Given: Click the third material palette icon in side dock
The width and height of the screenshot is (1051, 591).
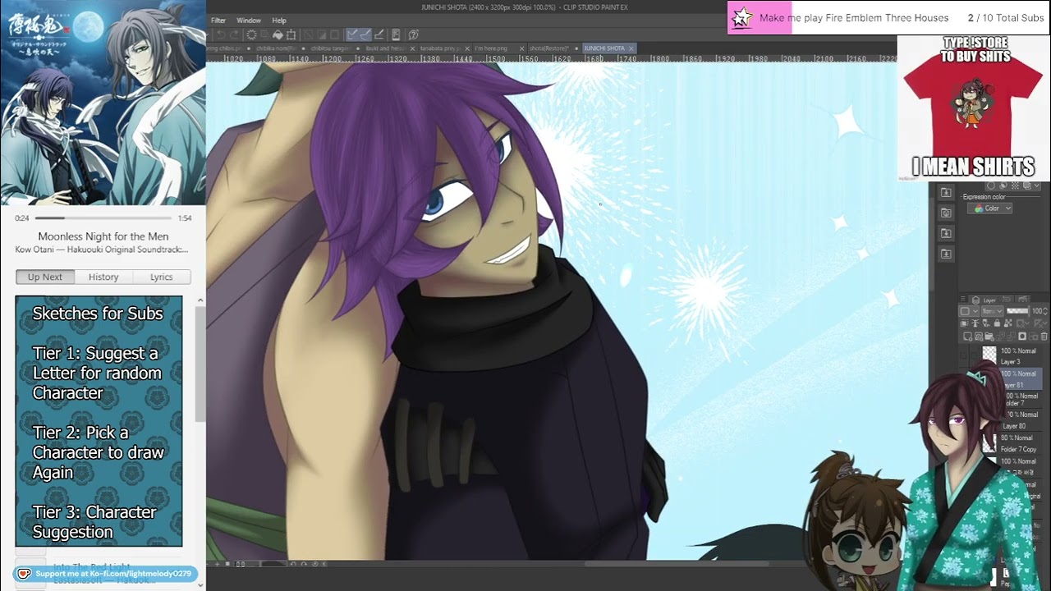Looking at the screenshot, I should pyautogui.click(x=946, y=233).
